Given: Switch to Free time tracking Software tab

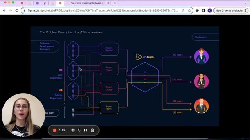Looking at the screenshot, I should (x=87, y=3).
